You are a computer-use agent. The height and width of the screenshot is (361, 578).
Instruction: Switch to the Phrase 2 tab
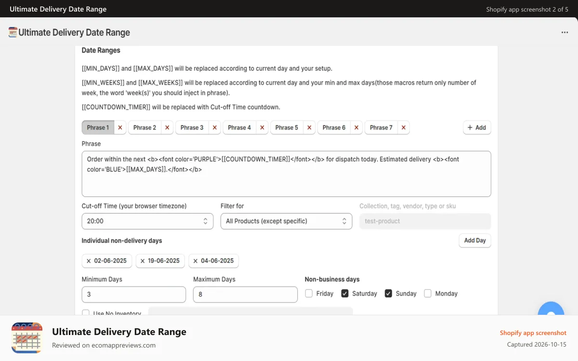pyautogui.click(x=144, y=128)
